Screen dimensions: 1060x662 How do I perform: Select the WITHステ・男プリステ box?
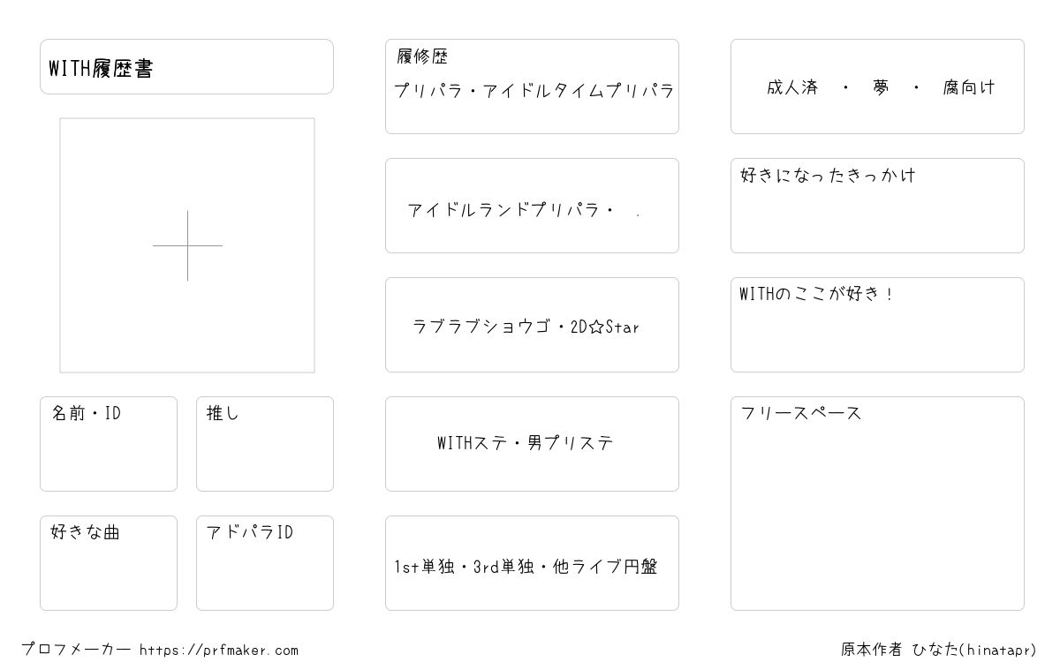pos(532,444)
